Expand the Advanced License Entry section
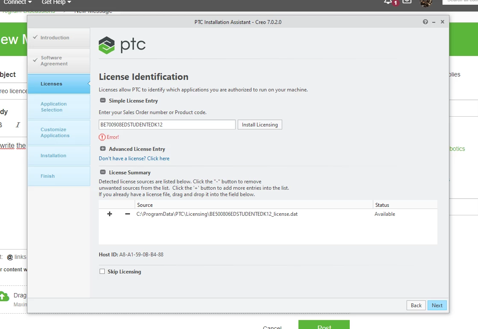This screenshot has height=329, width=478. click(103, 149)
